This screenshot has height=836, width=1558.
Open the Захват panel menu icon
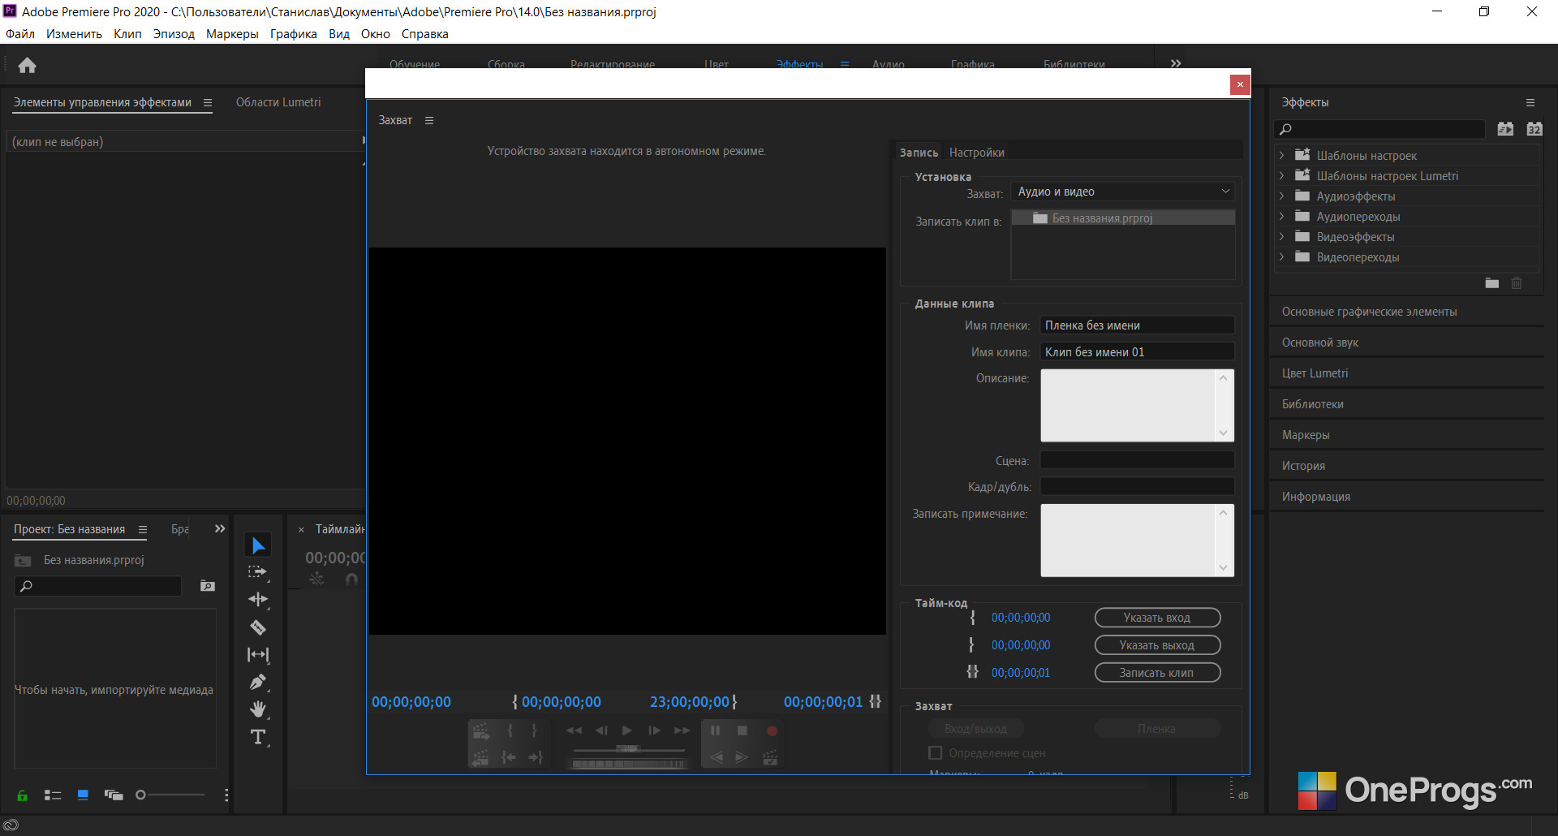click(x=429, y=120)
